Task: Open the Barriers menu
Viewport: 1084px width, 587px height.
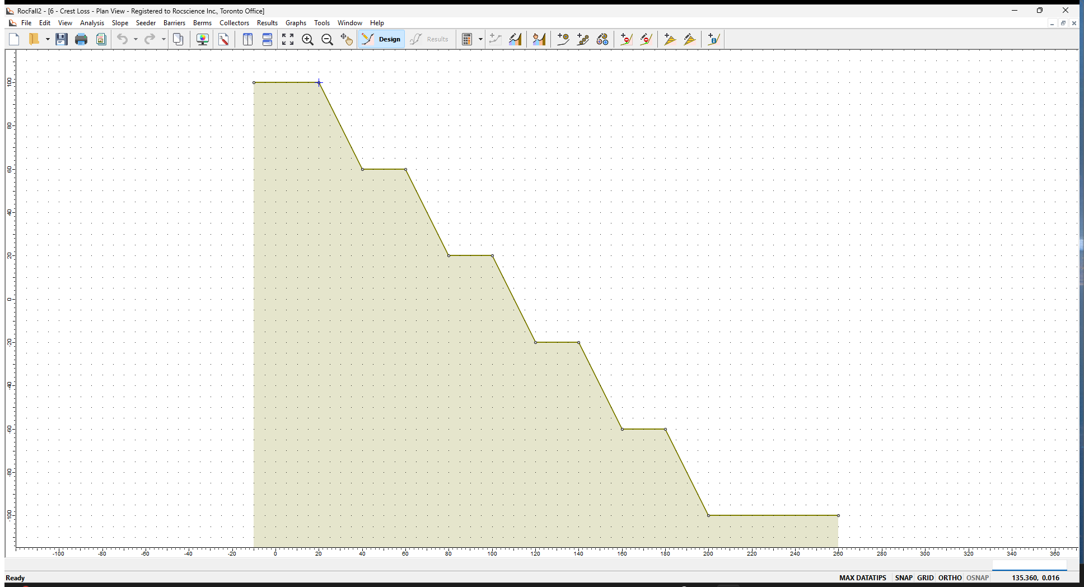Action: click(174, 23)
